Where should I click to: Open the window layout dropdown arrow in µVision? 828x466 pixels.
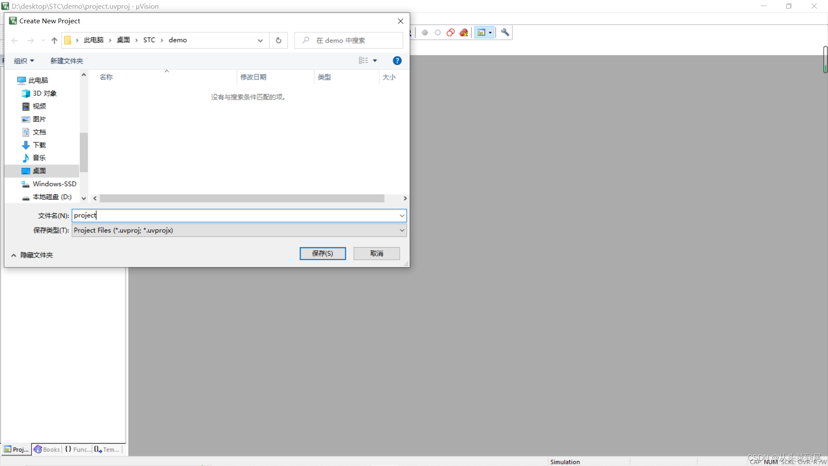[x=490, y=32]
